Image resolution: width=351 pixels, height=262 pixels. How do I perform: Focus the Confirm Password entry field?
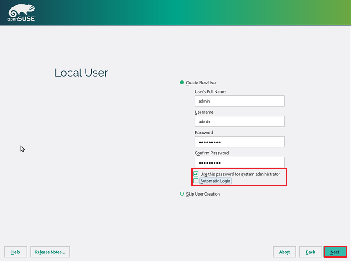point(240,162)
